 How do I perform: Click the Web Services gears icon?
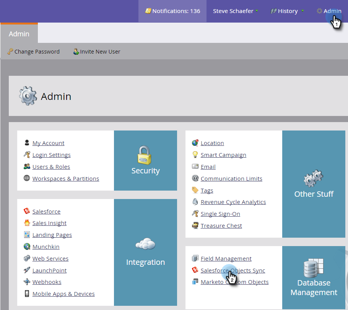coord(27,258)
